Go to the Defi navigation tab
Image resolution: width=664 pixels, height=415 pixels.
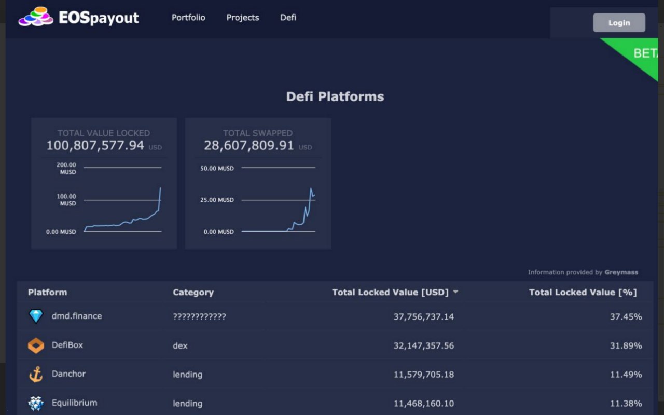tap(288, 18)
